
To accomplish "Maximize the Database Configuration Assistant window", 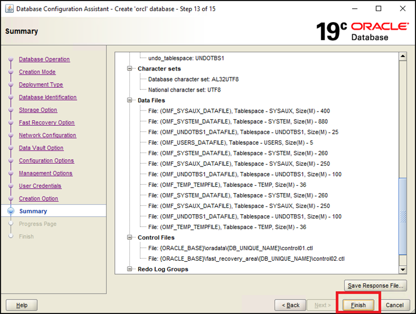I will click(379, 8).
